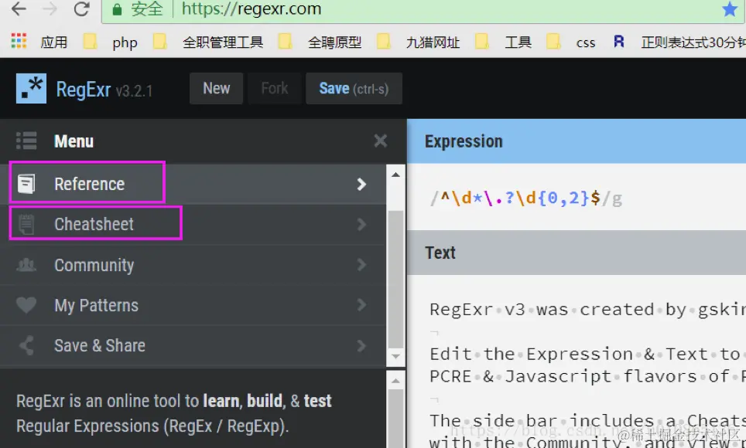
Task: Click the Cheatsheet notepad icon
Action: [x=26, y=224]
